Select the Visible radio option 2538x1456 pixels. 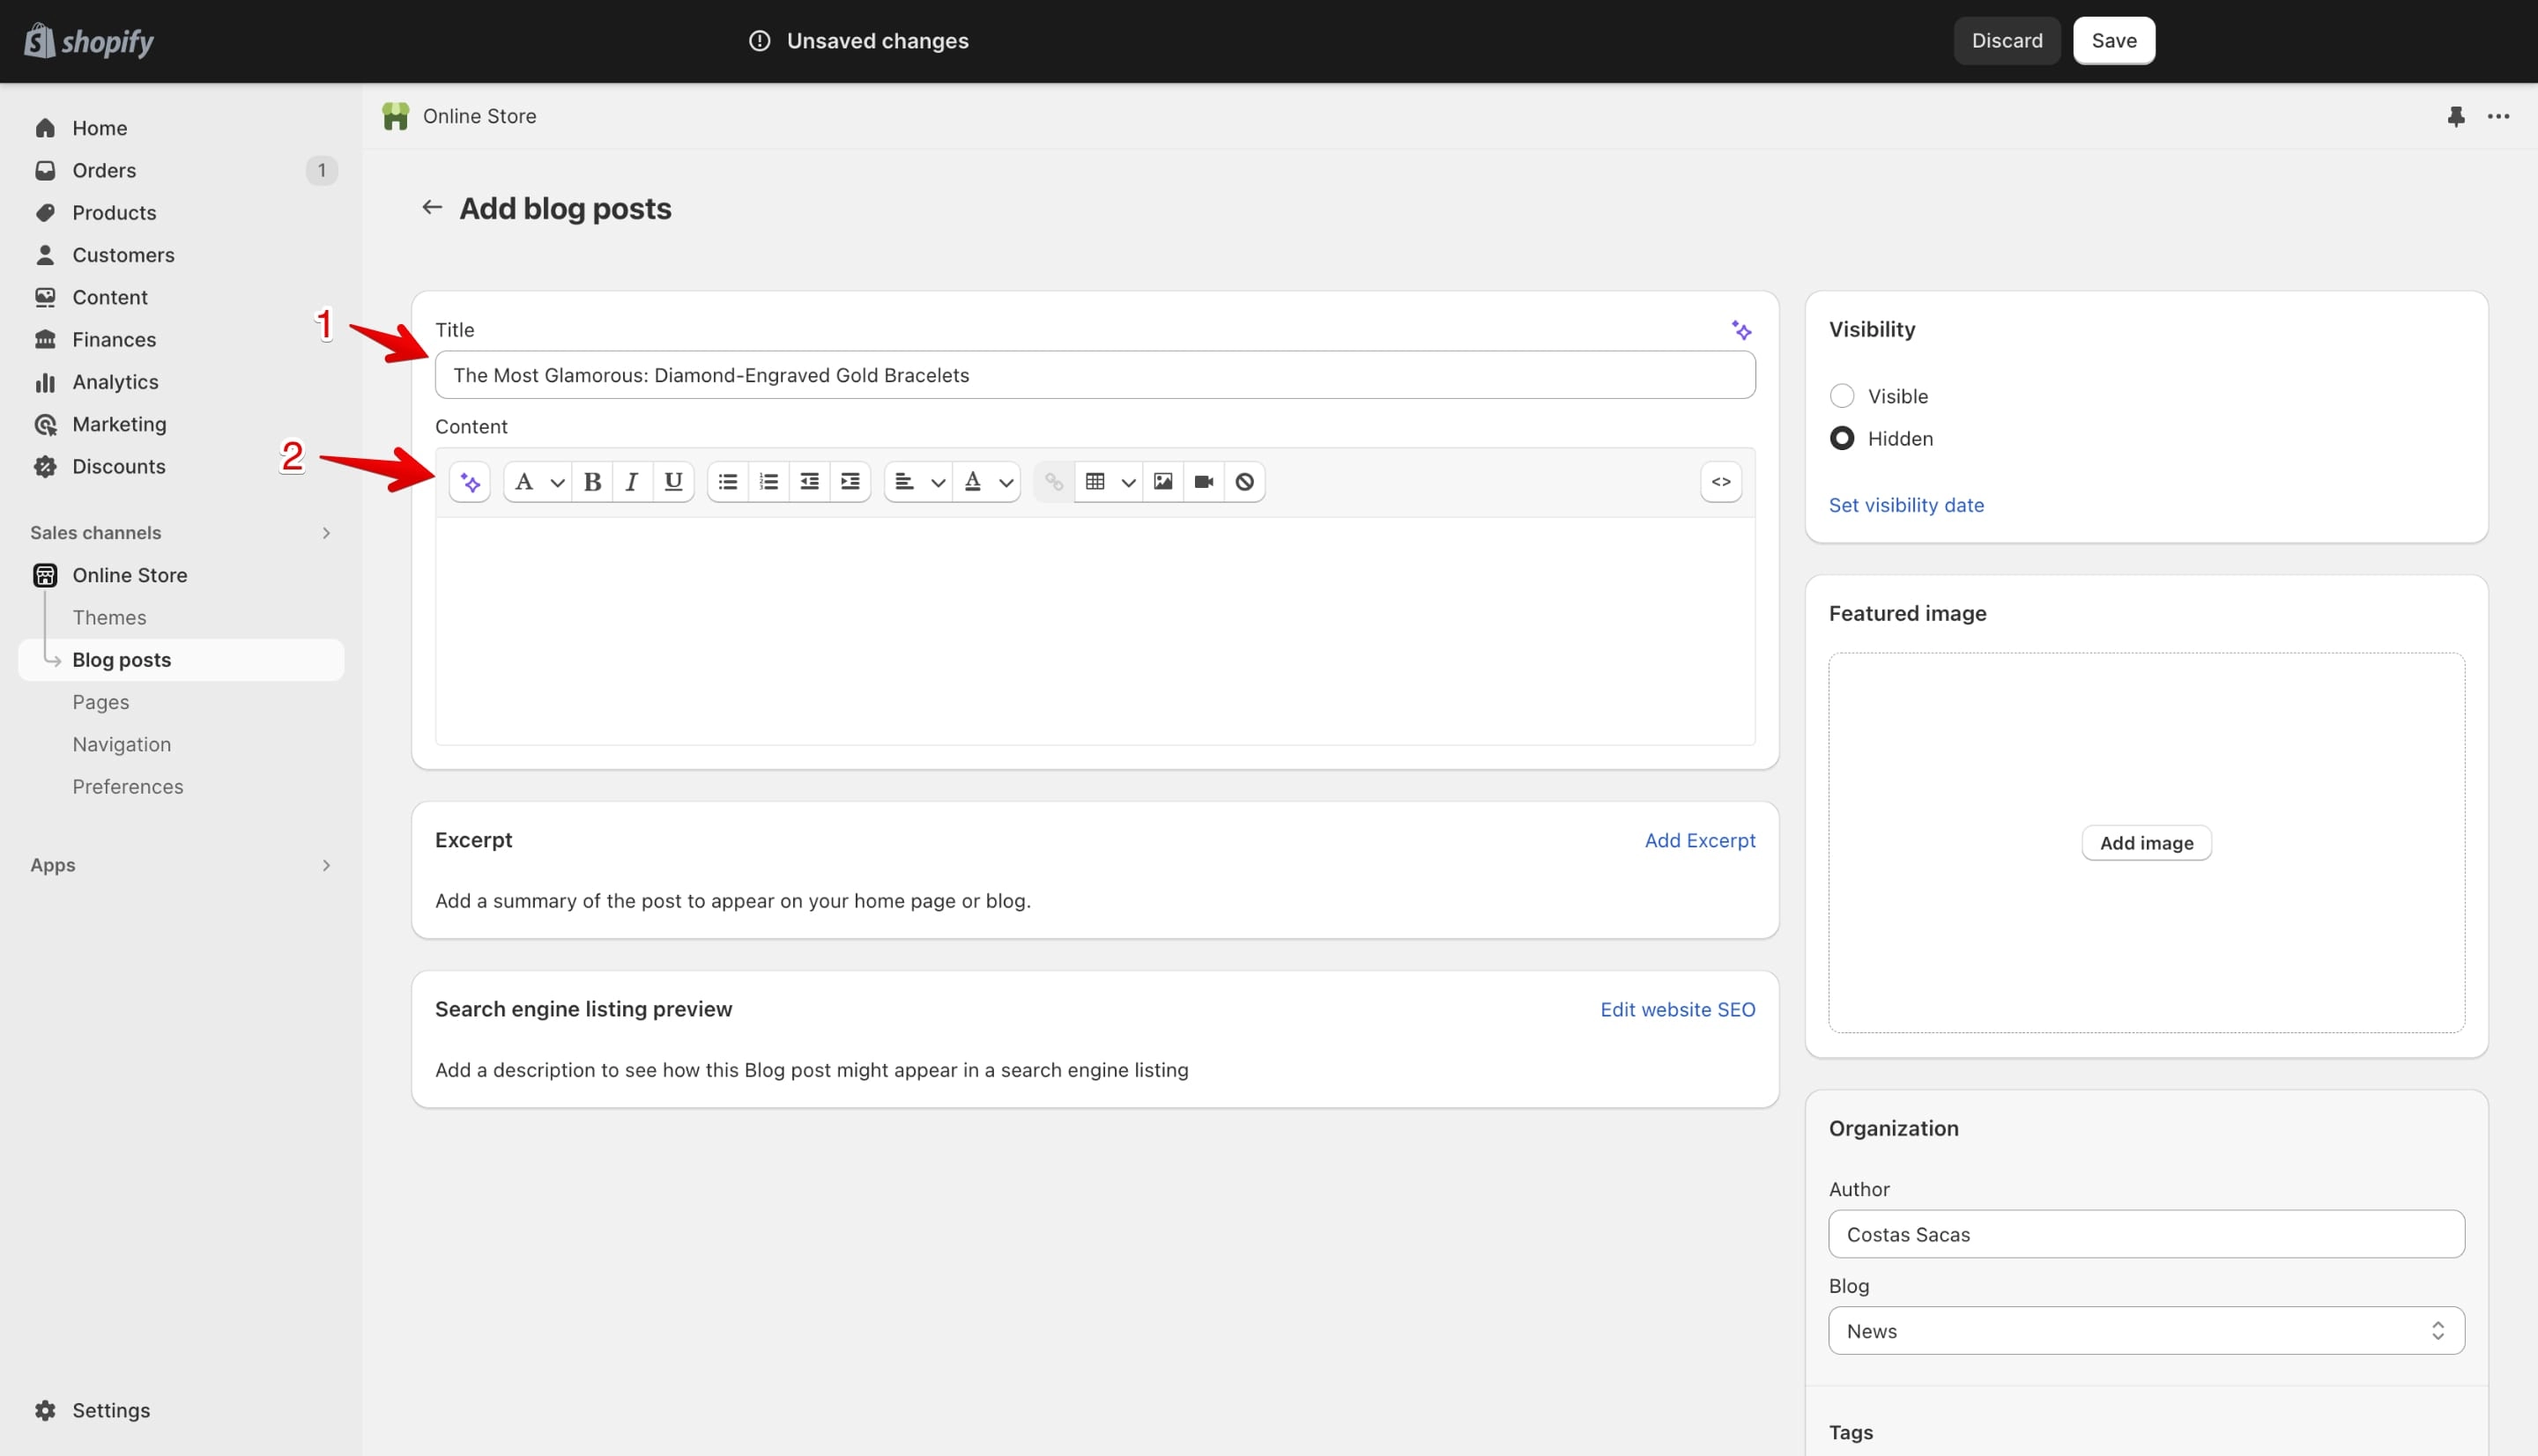[x=1842, y=396]
